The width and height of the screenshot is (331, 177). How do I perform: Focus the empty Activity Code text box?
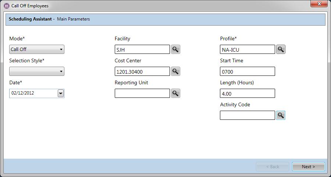pos(247,115)
